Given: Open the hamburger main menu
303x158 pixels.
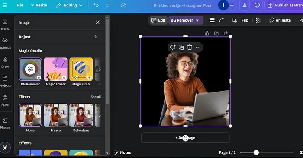Looking at the screenshot, I should (x=5, y=5).
